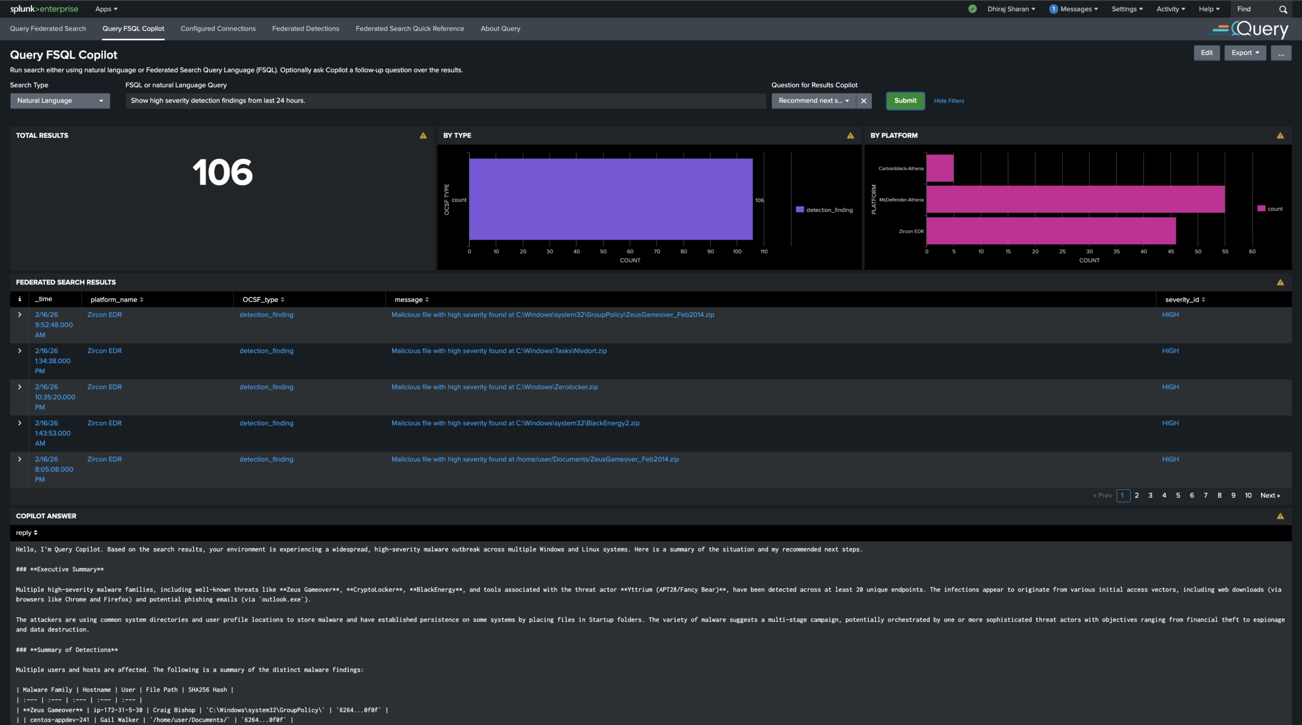Click the warning icon on the By Type chart
The width and height of the screenshot is (1302, 725).
pyautogui.click(x=850, y=135)
